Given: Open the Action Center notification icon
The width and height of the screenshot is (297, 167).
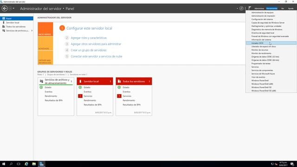Looking at the screenshot, I should pyautogui.click(x=292, y=164).
